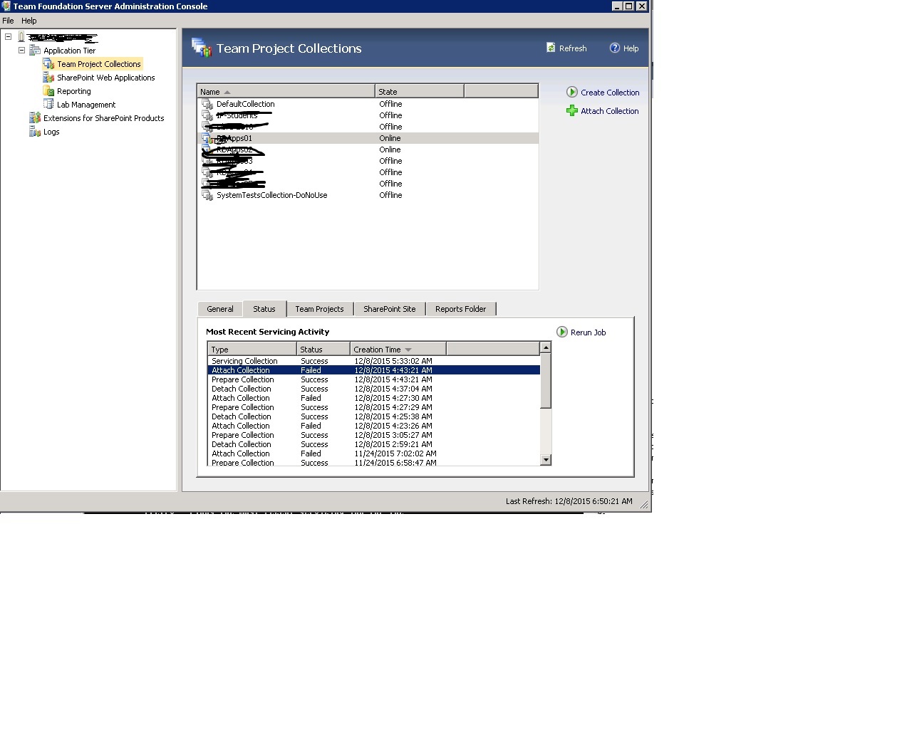Sort activity by Type column header
The image size is (912, 729).
(252, 349)
